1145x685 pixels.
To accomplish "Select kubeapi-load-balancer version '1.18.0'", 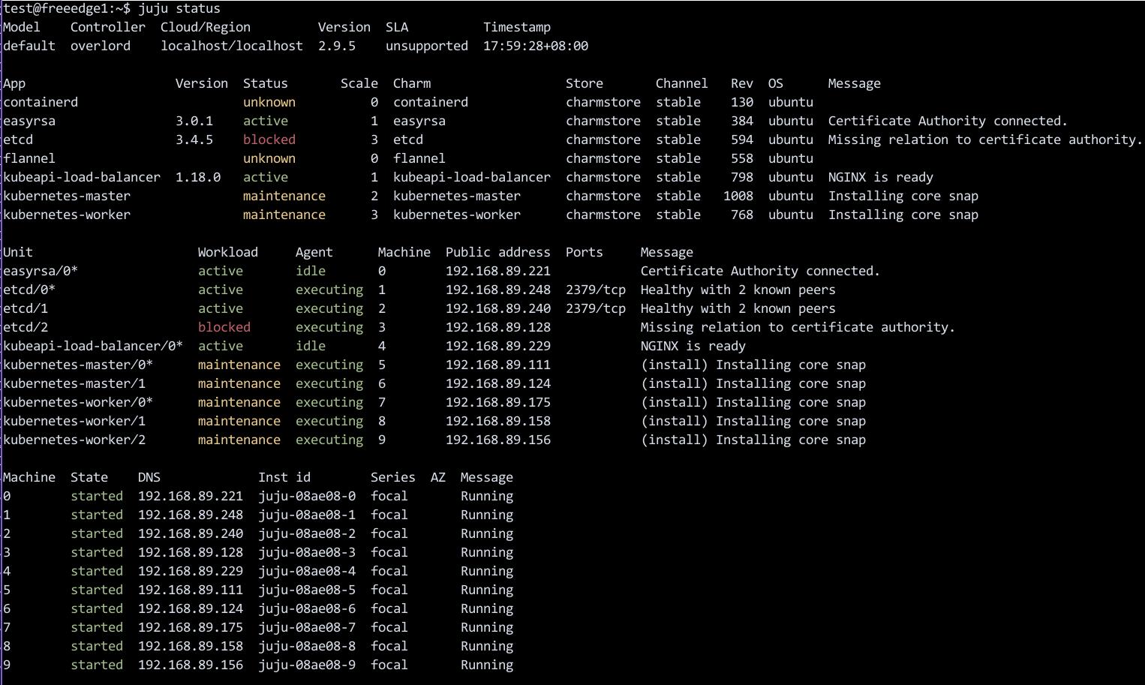I will pos(198,177).
